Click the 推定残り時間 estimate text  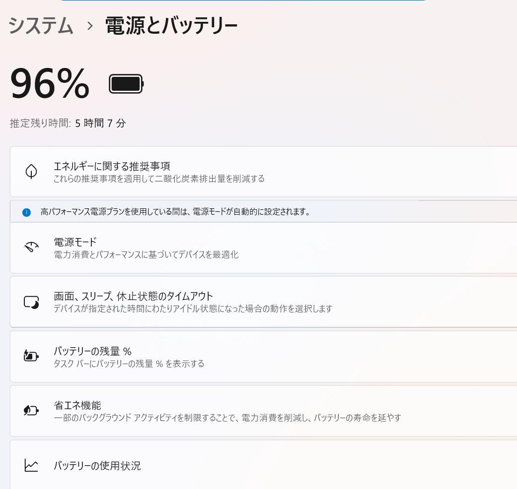point(67,123)
